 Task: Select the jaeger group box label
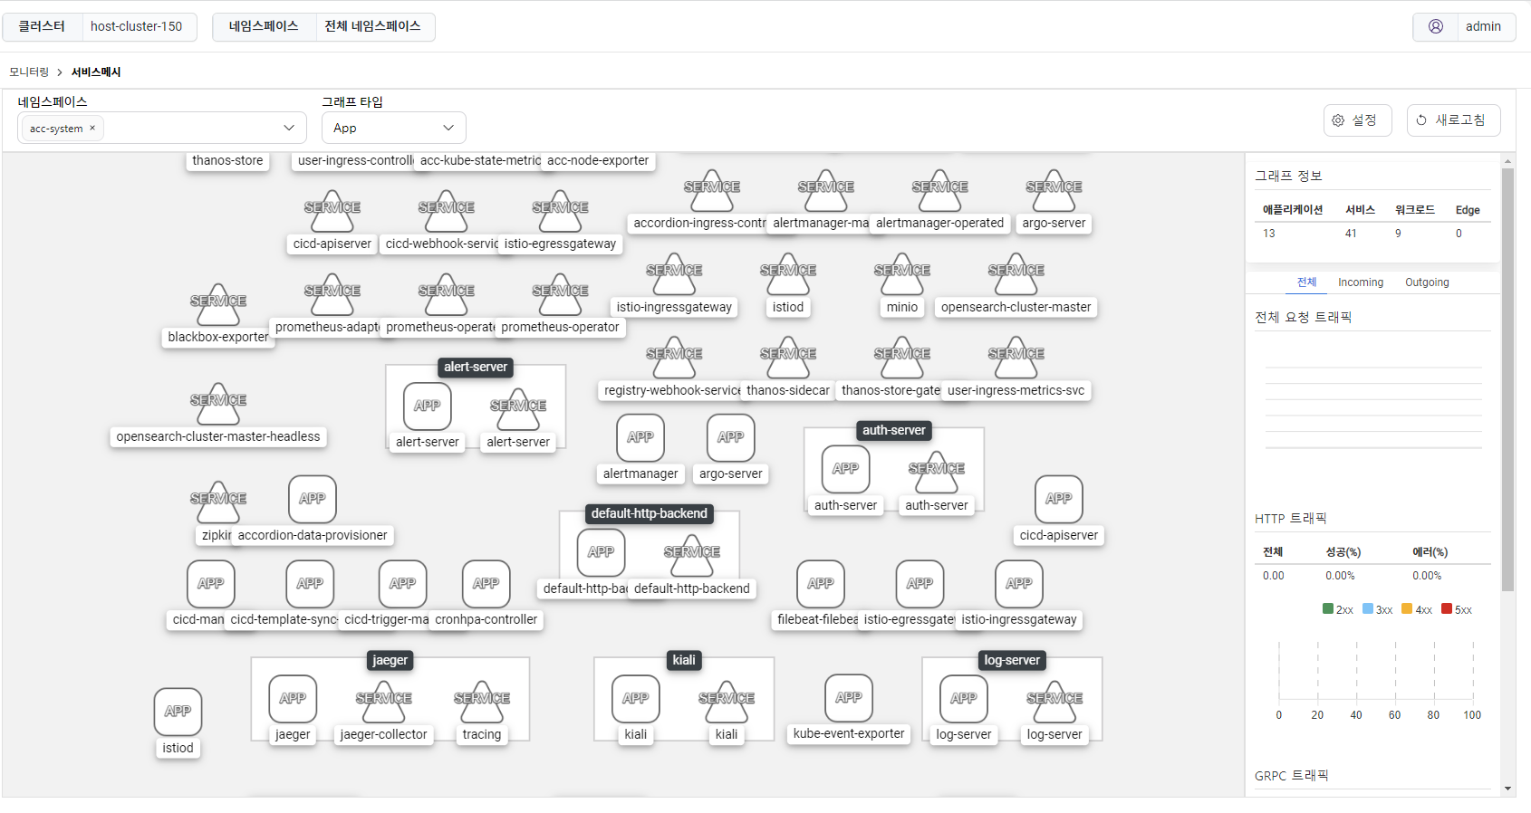point(390,660)
